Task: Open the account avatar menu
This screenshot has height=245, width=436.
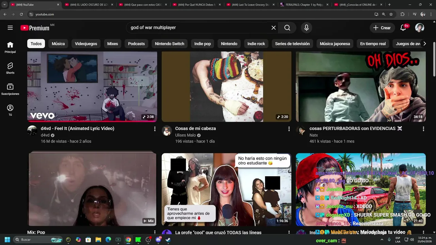Action: [420, 28]
